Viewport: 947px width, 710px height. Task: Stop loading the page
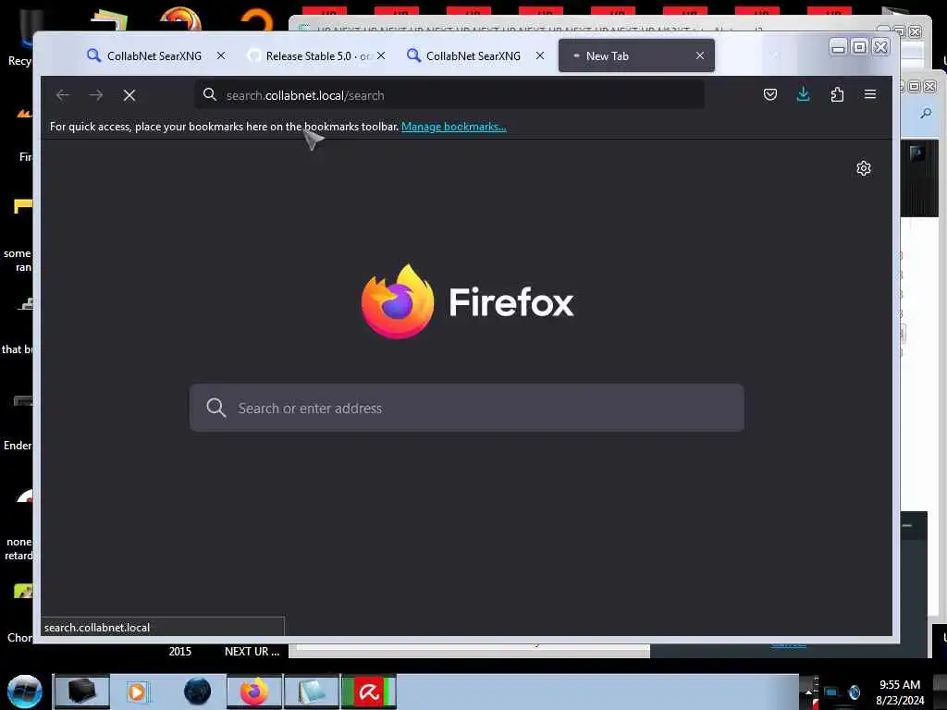(x=129, y=95)
